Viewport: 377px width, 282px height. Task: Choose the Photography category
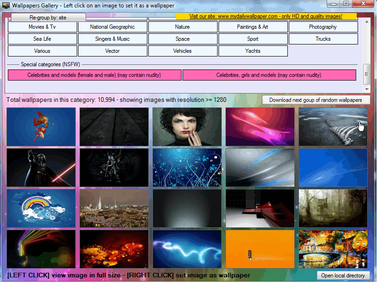pos(323,27)
